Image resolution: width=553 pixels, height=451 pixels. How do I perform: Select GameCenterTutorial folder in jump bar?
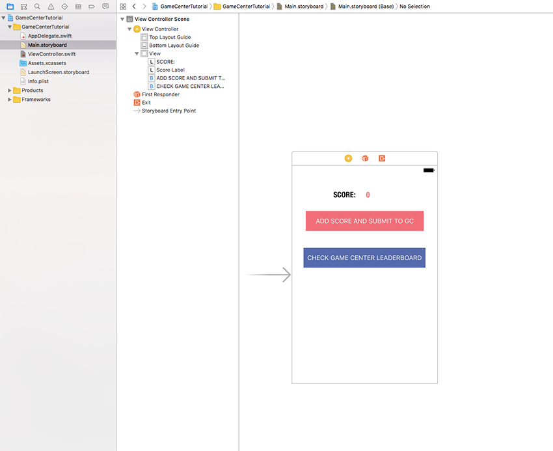242,7
